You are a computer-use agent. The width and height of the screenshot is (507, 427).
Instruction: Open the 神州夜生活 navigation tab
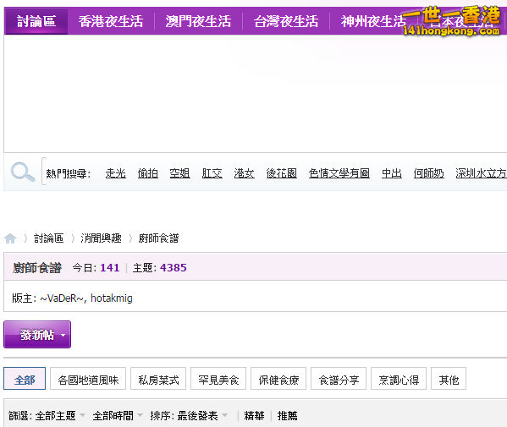point(372,22)
